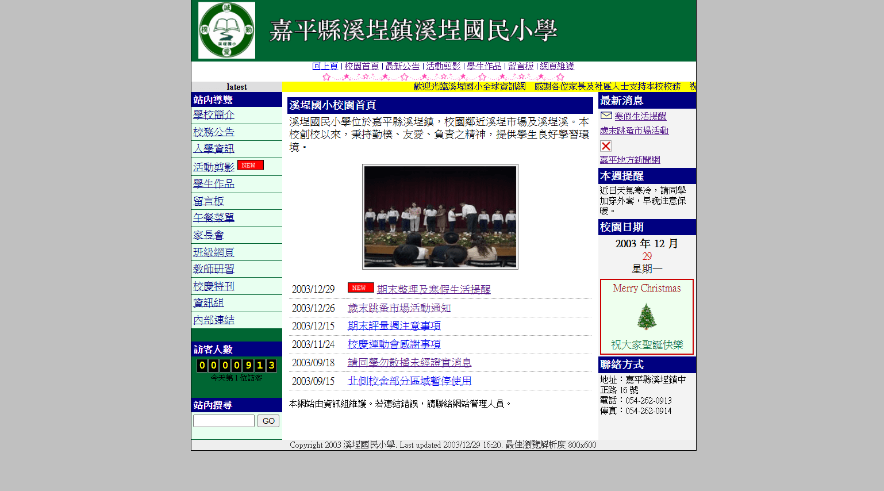This screenshot has width=884, height=491.
Task: Click the school logo emblem in header
Action: (226, 30)
